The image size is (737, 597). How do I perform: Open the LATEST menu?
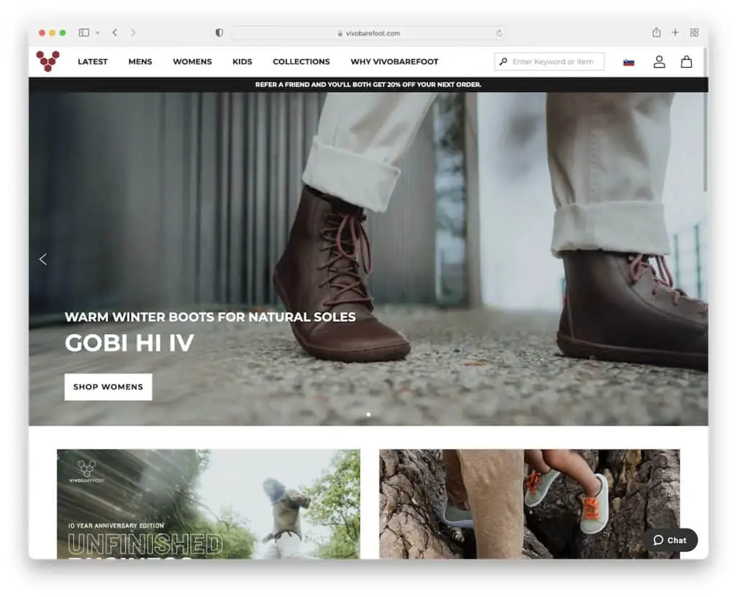tap(93, 62)
